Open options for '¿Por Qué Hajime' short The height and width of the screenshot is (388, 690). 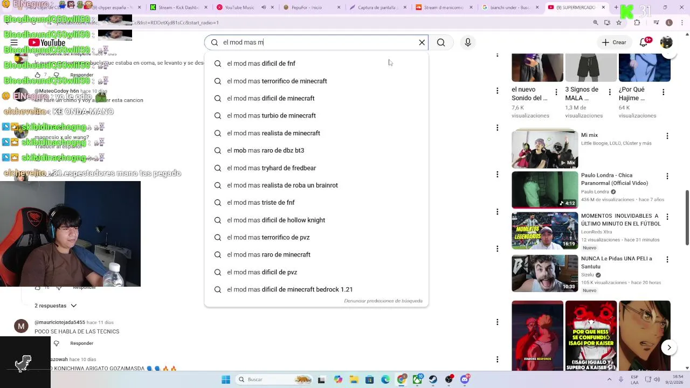(x=663, y=92)
